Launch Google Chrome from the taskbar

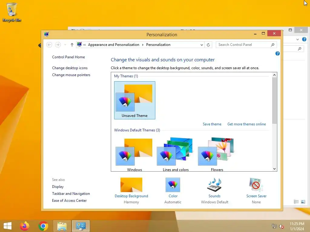point(43,226)
